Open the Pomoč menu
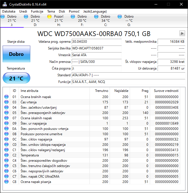This screenshot has height=193, width=188. coord(74,11)
